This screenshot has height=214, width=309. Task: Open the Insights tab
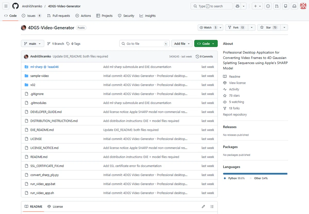(148, 16)
